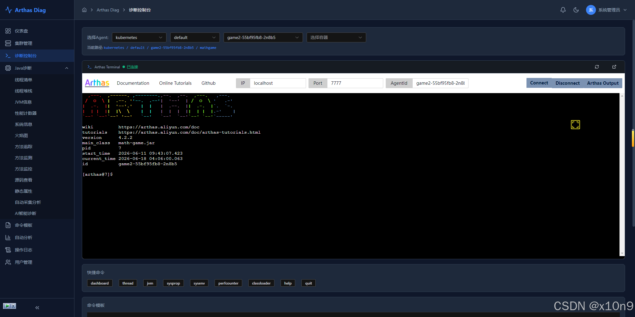This screenshot has height=317, width=635.
Task: Click the Disconnect button
Action: point(567,83)
